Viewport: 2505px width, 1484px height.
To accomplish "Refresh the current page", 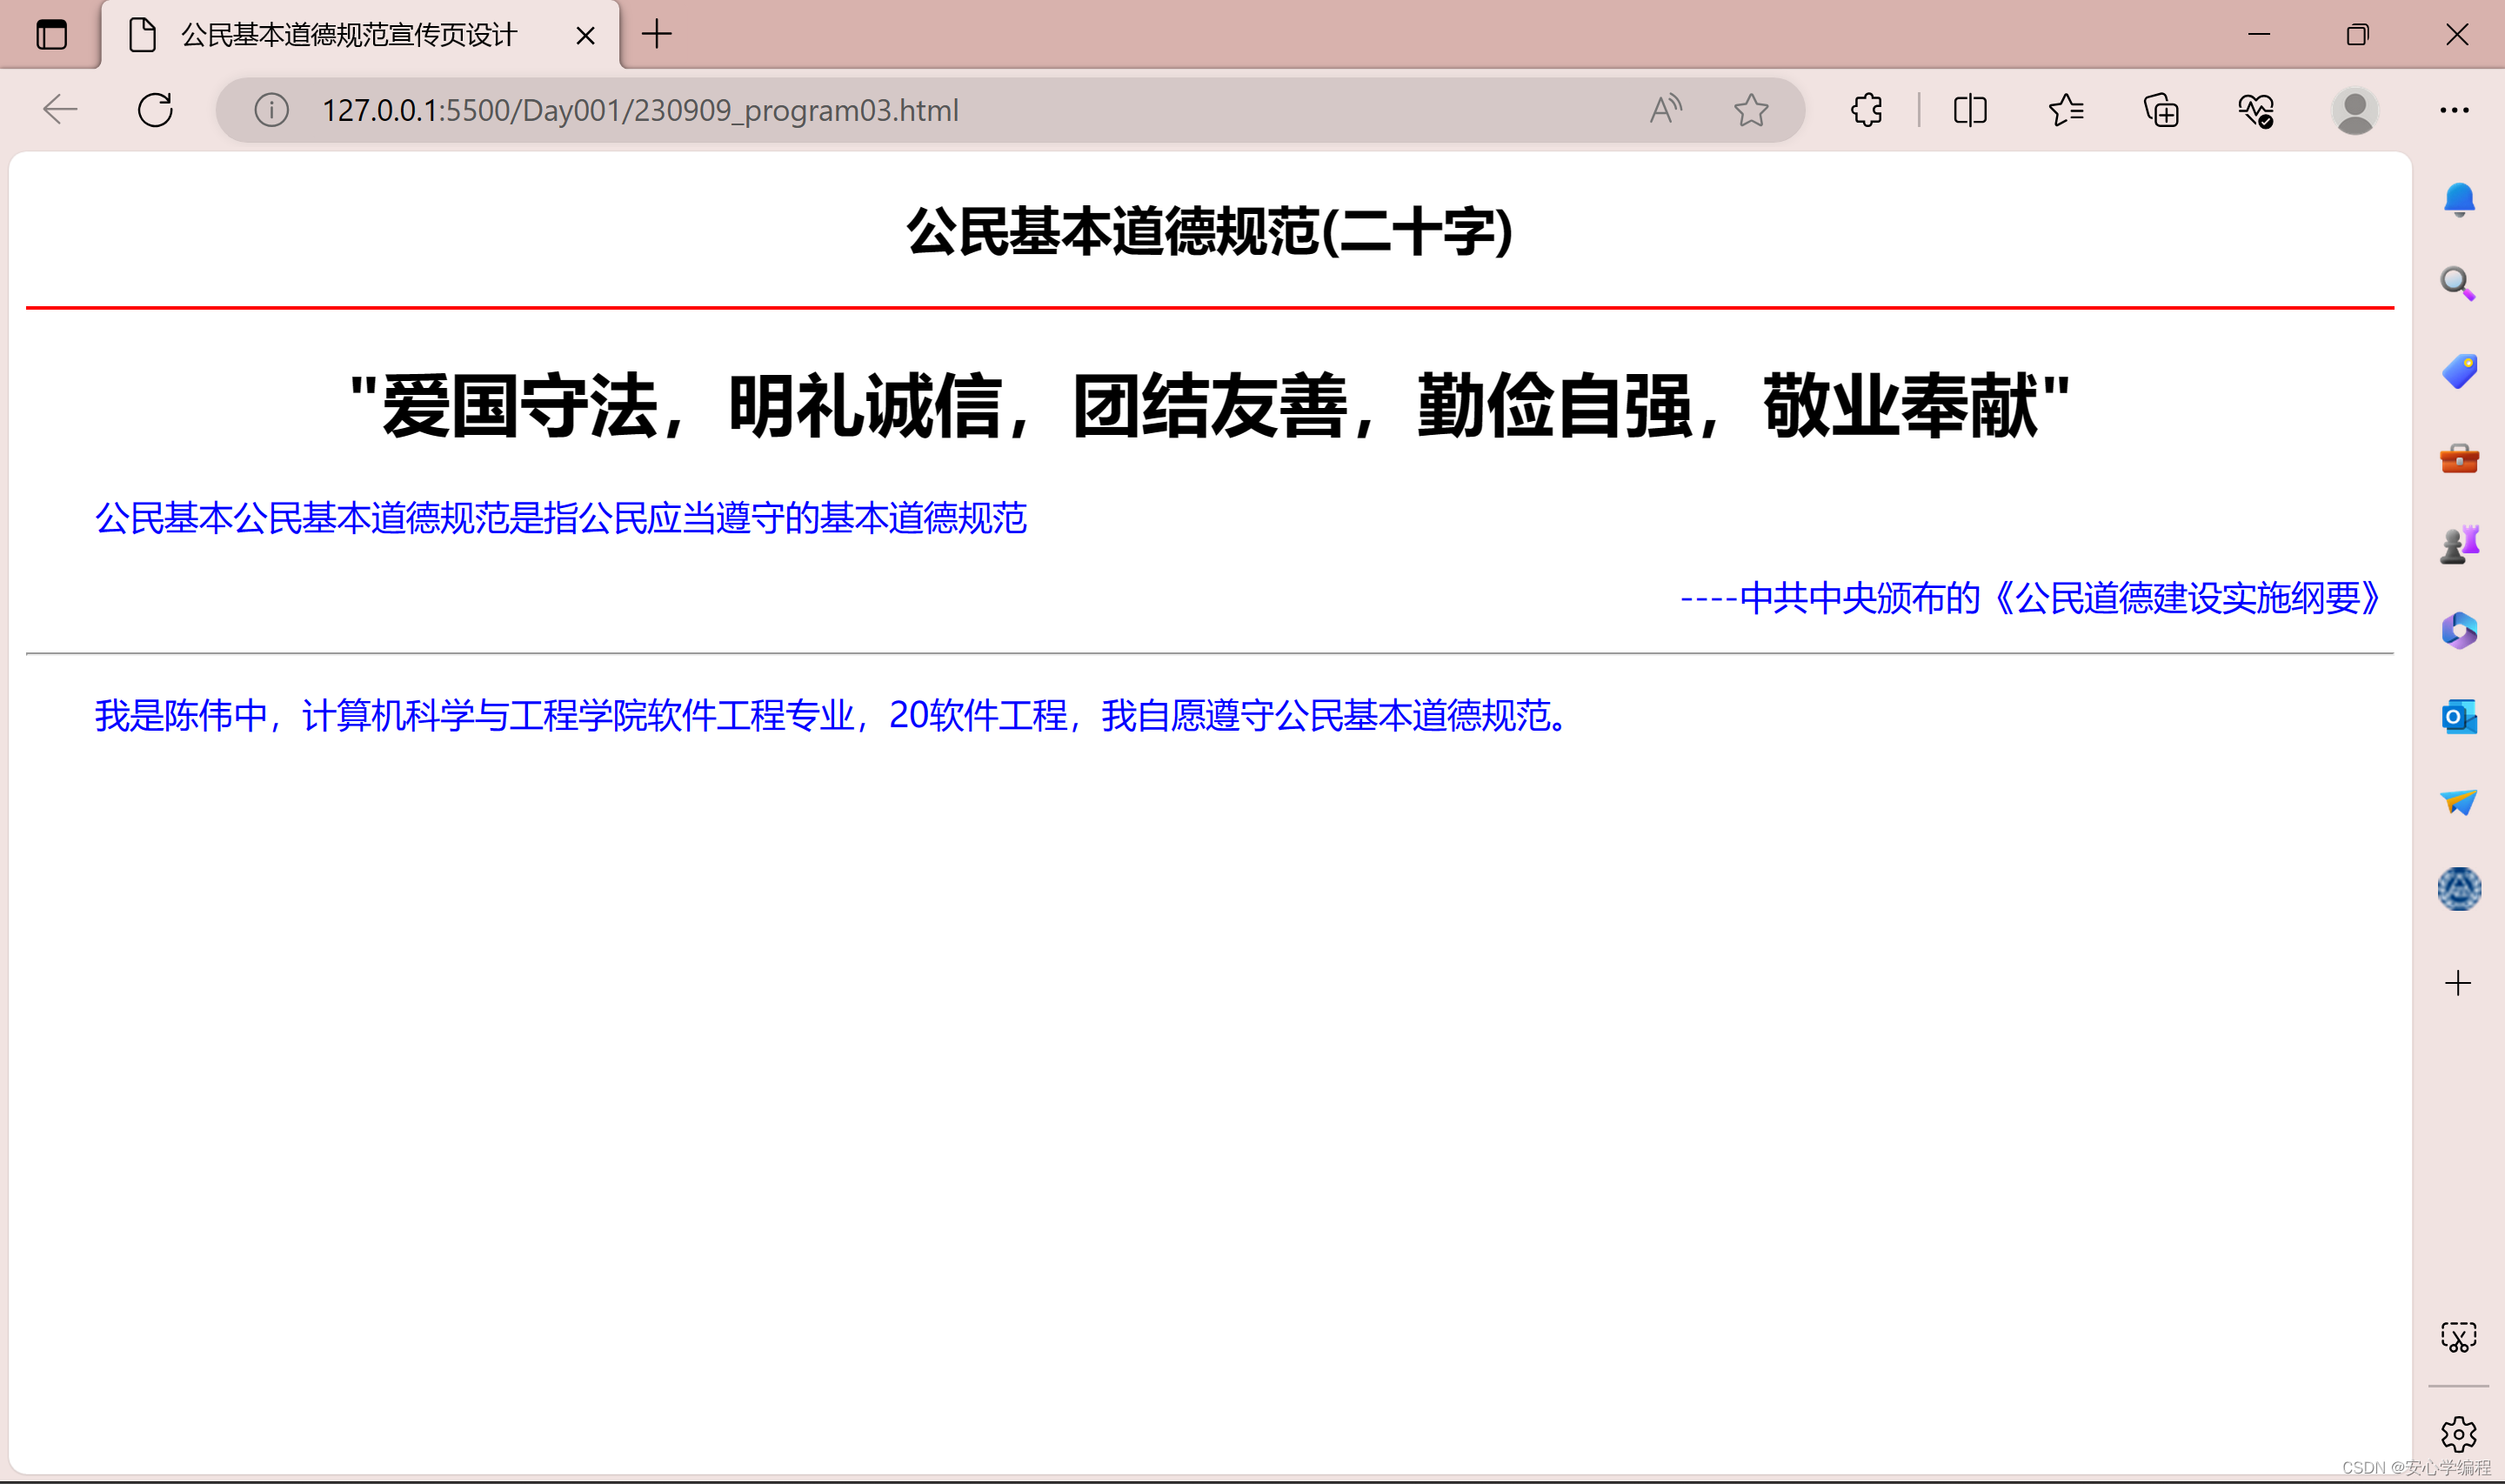I will pyautogui.click(x=155, y=109).
